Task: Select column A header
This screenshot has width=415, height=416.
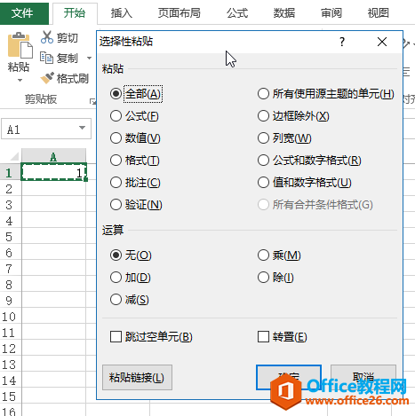Action: [53, 156]
